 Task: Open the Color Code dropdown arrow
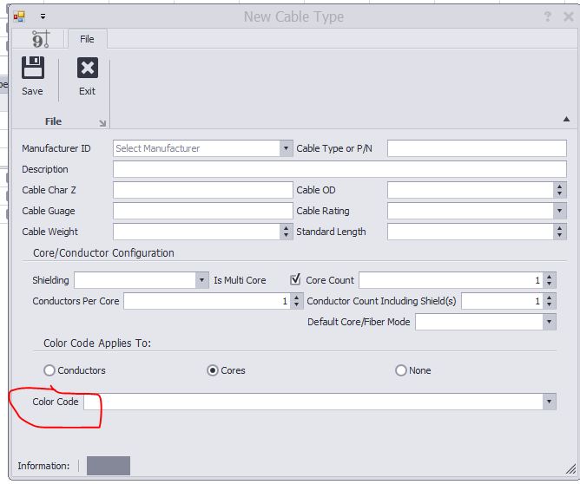tap(550, 402)
